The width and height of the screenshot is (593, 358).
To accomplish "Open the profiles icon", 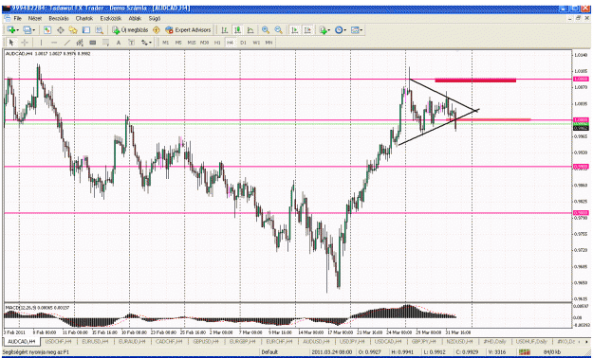I will [x=28, y=30].
